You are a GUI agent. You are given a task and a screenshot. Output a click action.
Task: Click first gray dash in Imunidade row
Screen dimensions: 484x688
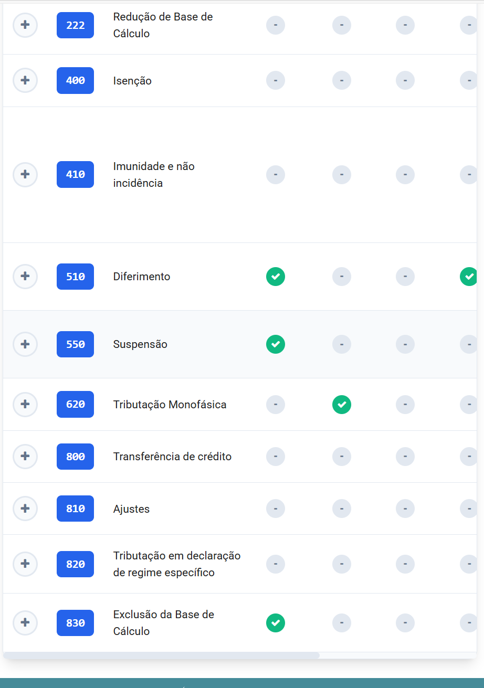pos(276,175)
